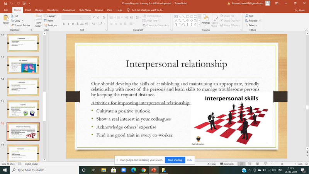Open the Arrange tool in Drawing group
Image resolution: width=309 pixels, height=174 pixels.
pos(205,20)
